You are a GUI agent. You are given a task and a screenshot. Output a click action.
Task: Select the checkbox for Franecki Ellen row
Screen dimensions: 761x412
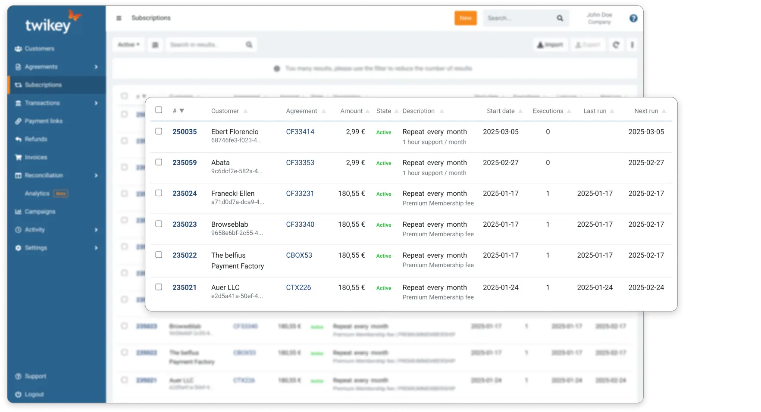click(159, 193)
